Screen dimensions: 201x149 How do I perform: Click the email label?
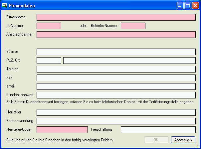point(10,86)
